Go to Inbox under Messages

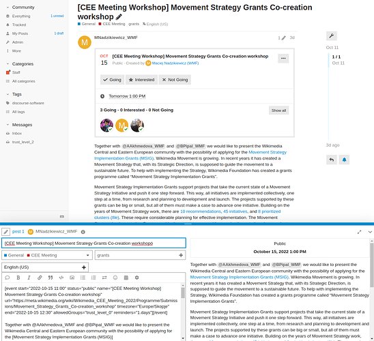click(17, 134)
